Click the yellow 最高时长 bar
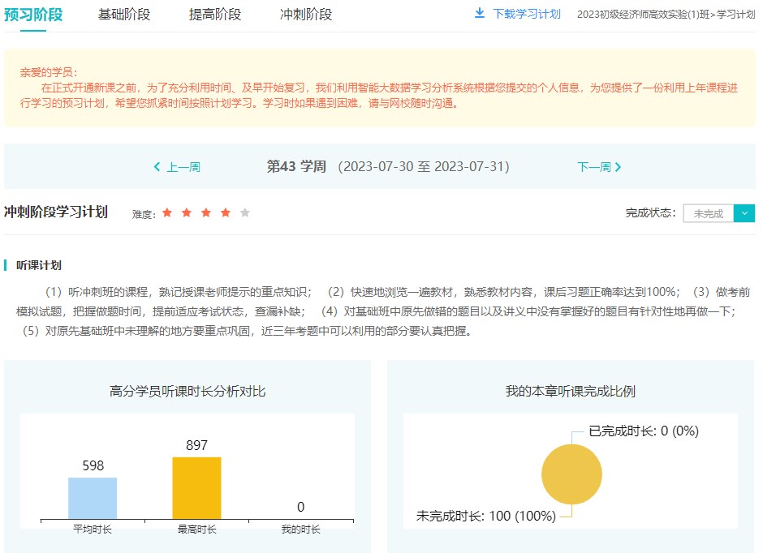The image size is (763, 553). pos(196,487)
